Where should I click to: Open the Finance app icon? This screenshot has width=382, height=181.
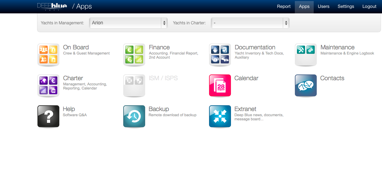pyautogui.click(x=134, y=55)
